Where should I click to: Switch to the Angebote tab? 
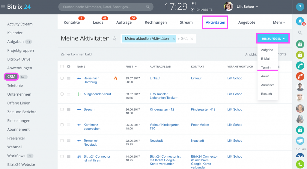tap(247, 22)
